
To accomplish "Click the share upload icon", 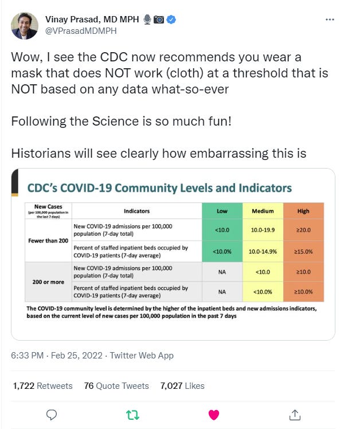I will point(295,415).
